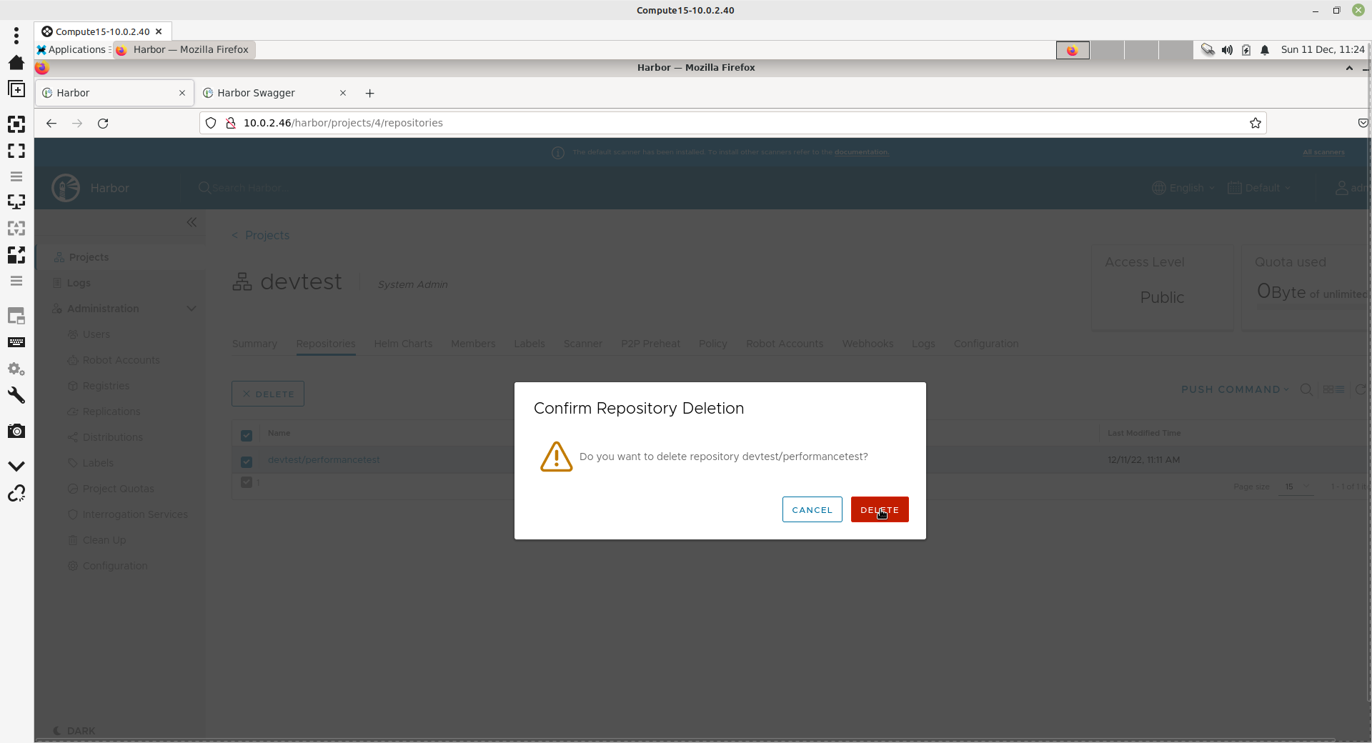This screenshot has height=743, width=1372.
Task: Bookmark this page with the star icon
Action: [1255, 123]
